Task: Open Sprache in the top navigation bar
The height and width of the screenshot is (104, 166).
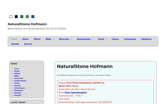Action: (x=28, y=44)
